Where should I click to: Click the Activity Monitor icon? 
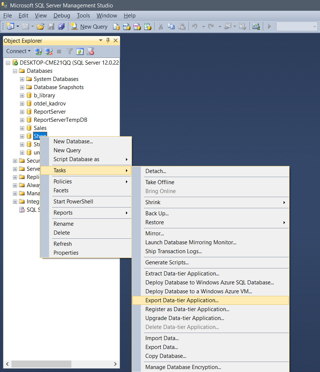(x=256, y=26)
